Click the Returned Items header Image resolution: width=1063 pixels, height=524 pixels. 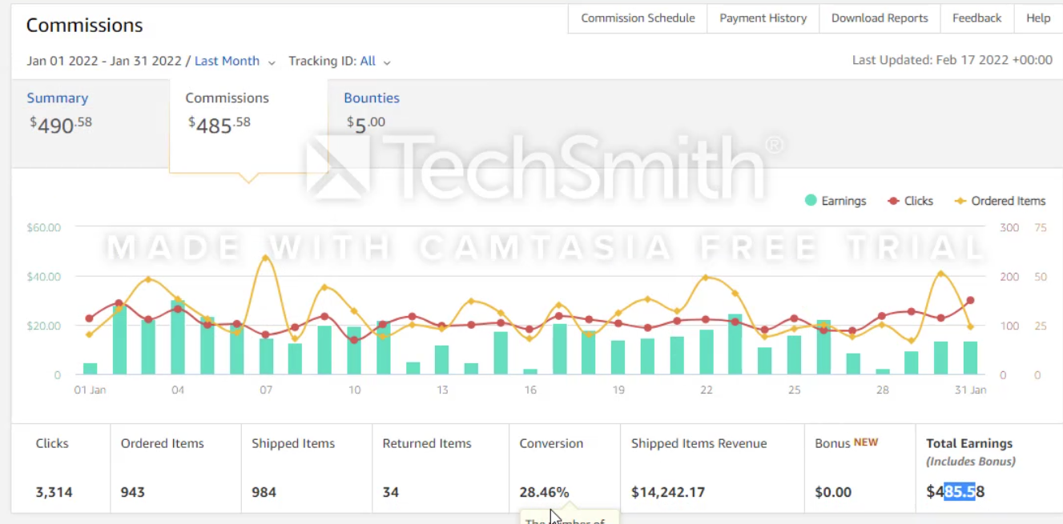427,443
